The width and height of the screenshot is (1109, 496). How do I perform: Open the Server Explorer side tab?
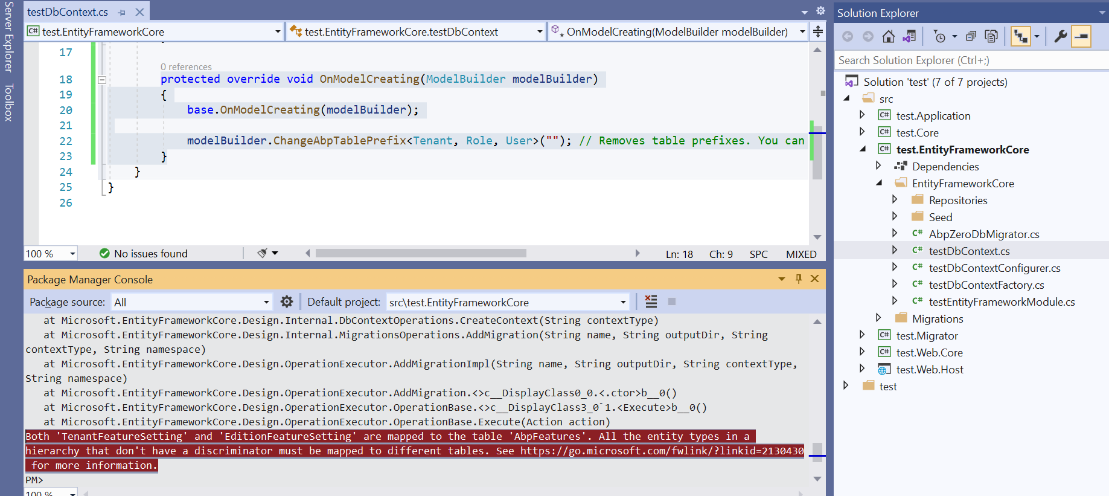8,37
